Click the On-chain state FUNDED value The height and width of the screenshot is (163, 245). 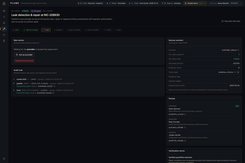(236, 59)
